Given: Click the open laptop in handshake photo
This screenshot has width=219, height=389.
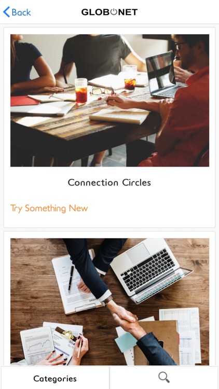Looking at the screenshot, I should [x=149, y=270].
